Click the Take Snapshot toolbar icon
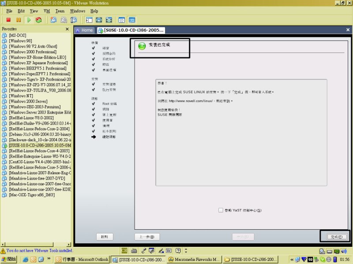This screenshot has height=264, width=353. [53, 20]
